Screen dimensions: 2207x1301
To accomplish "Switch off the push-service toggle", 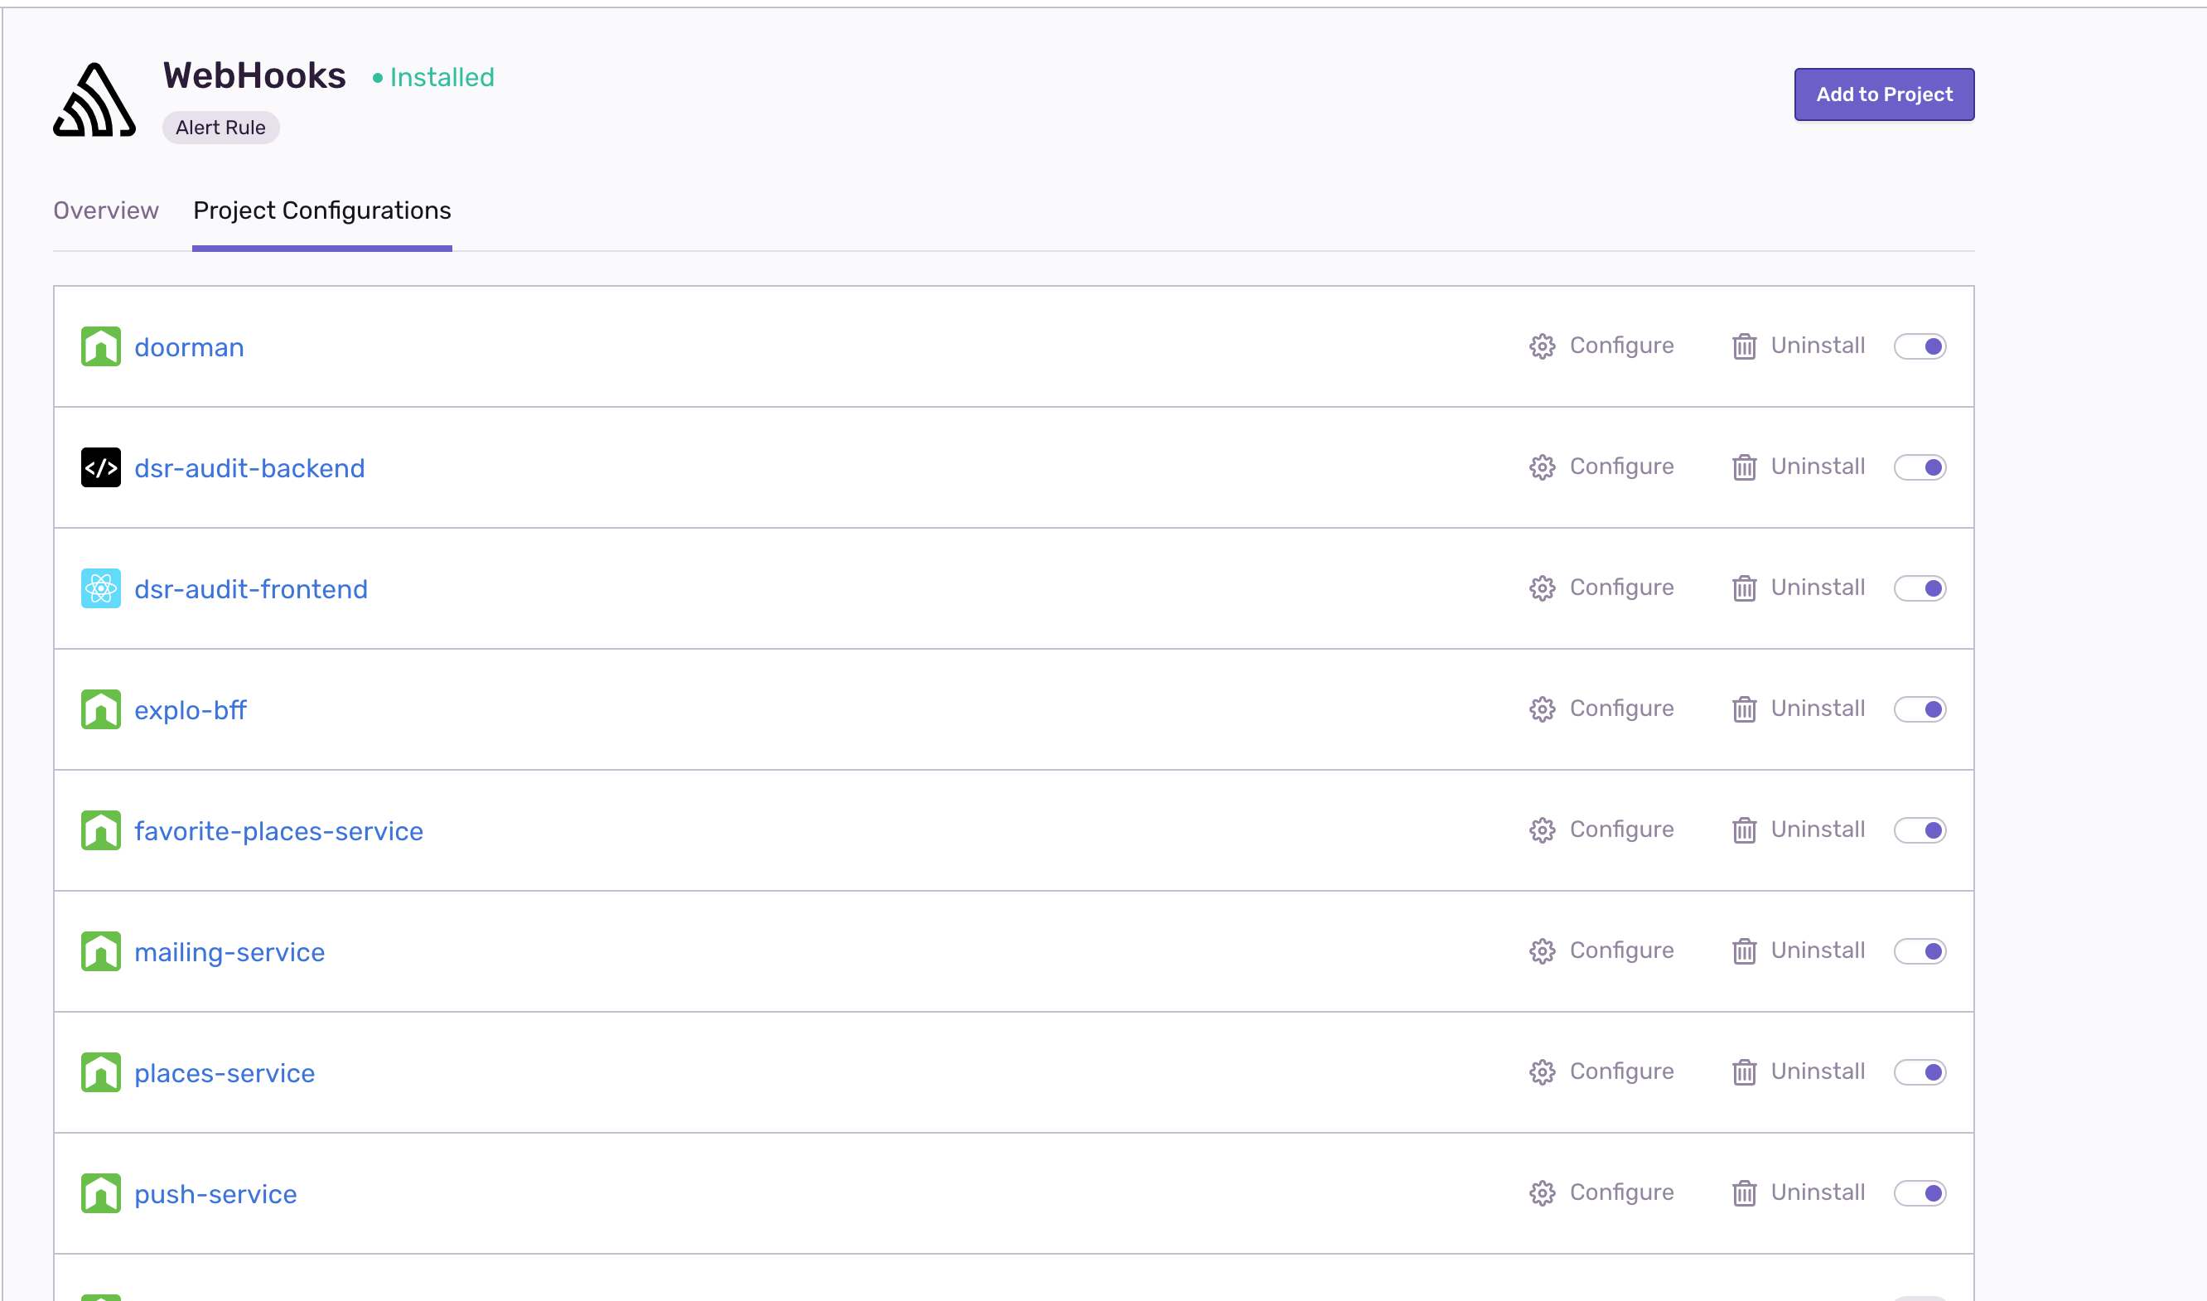I will coord(1919,1193).
